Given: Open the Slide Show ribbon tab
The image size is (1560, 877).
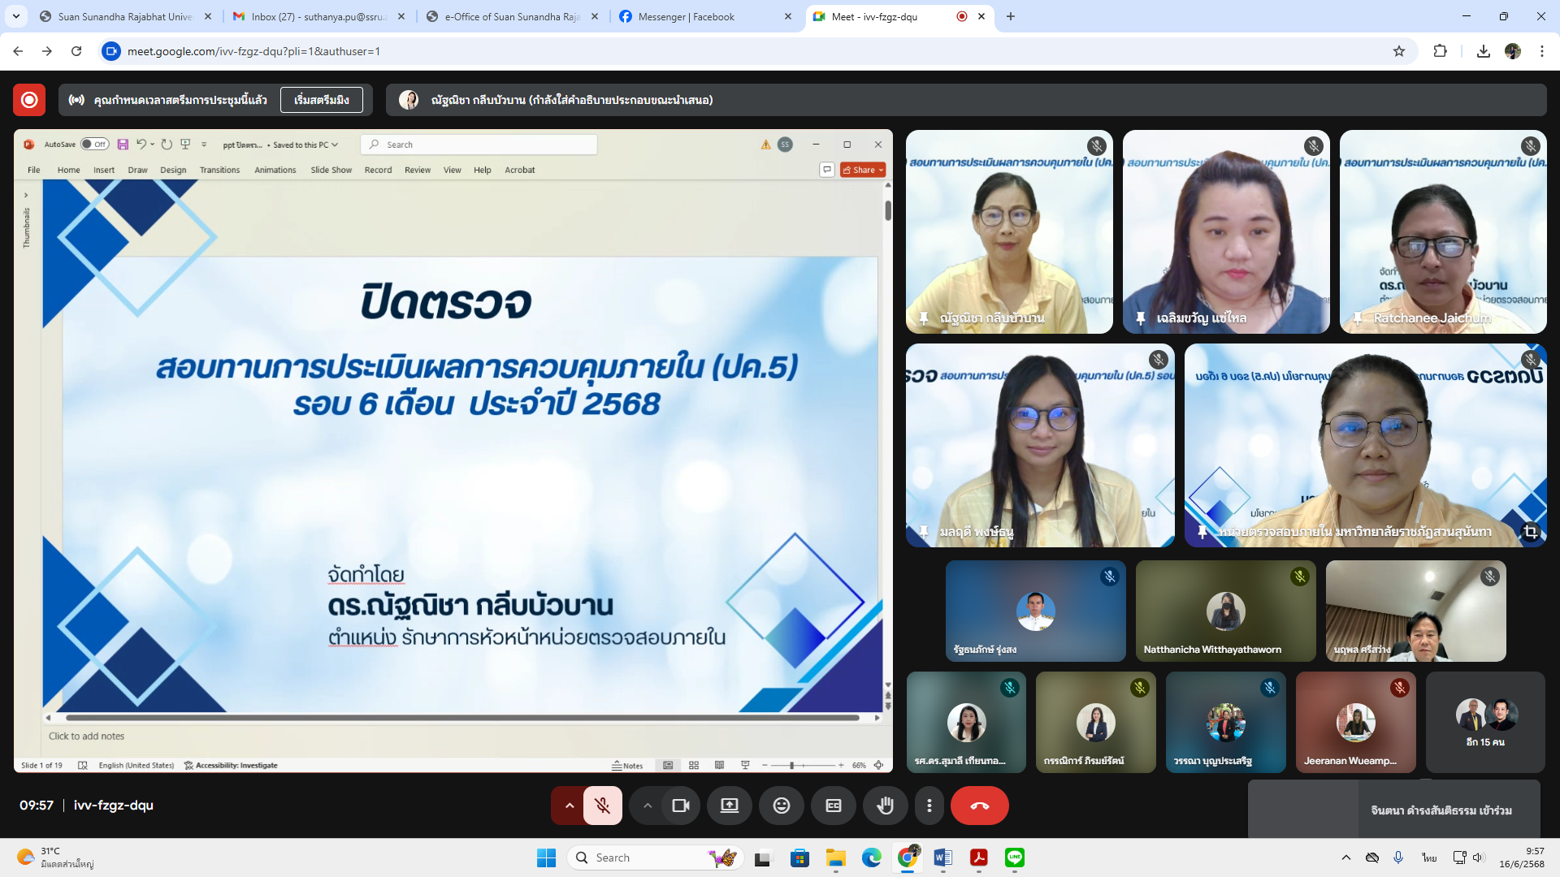Looking at the screenshot, I should [331, 170].
